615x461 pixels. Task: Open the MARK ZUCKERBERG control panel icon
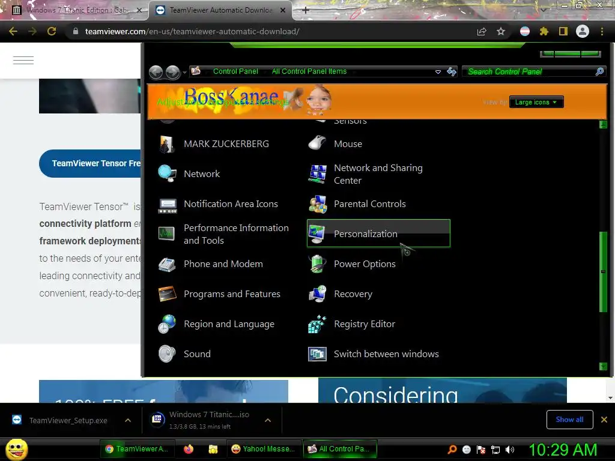pos(167,144)
